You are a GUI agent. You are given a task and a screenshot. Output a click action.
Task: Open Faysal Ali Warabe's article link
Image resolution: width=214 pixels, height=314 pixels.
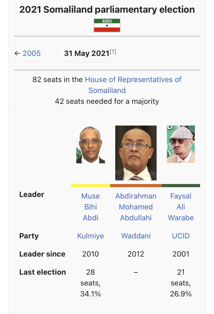pyautogui.click(x=181, y=207)
